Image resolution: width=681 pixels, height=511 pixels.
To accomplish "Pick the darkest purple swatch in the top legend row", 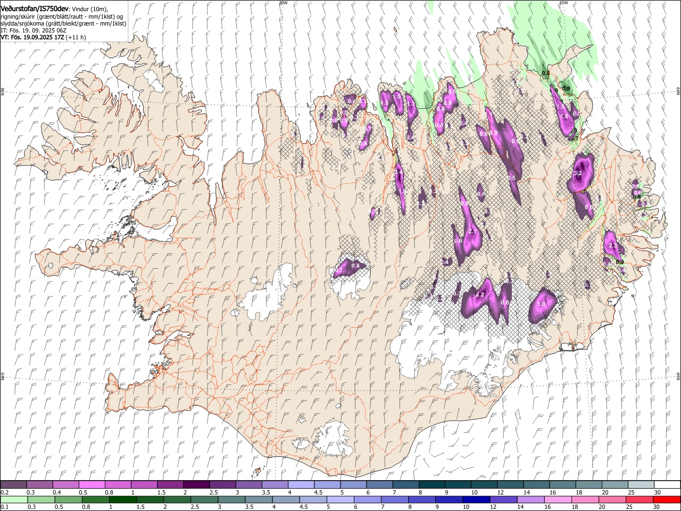I will pos(196,484).
